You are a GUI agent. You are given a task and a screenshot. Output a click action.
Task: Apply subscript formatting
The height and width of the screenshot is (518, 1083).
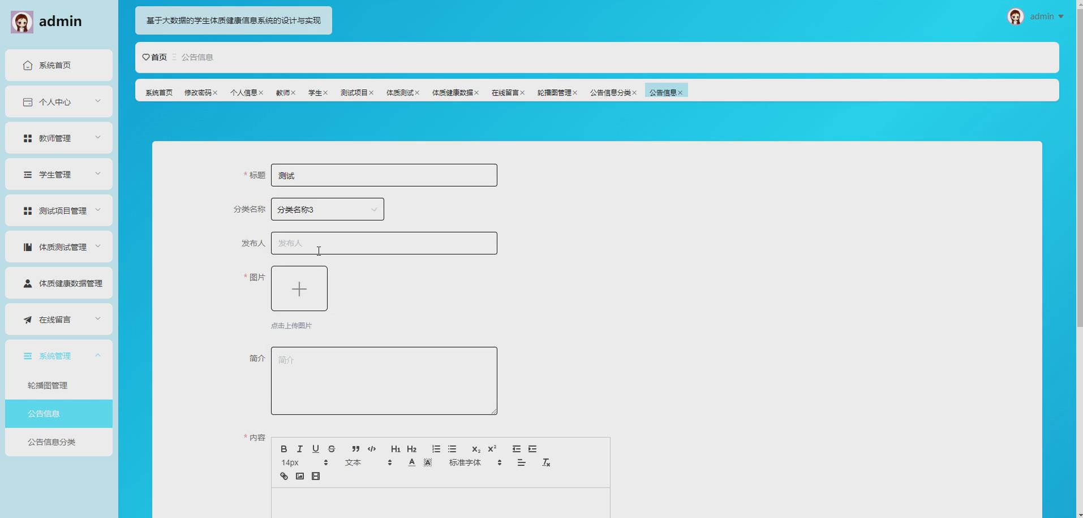click(476, 449)
